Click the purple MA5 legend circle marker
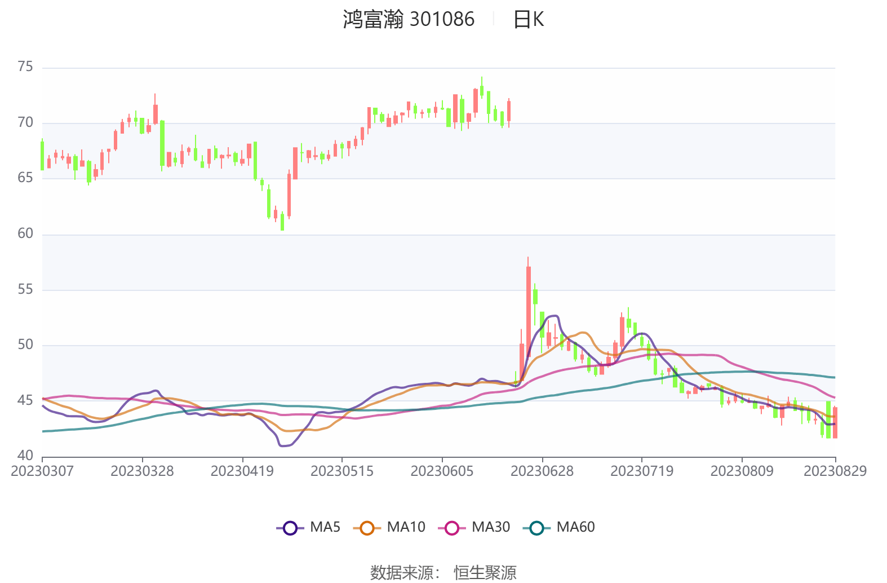This screenshot has width=887, height=583. [x=290, y=528]
